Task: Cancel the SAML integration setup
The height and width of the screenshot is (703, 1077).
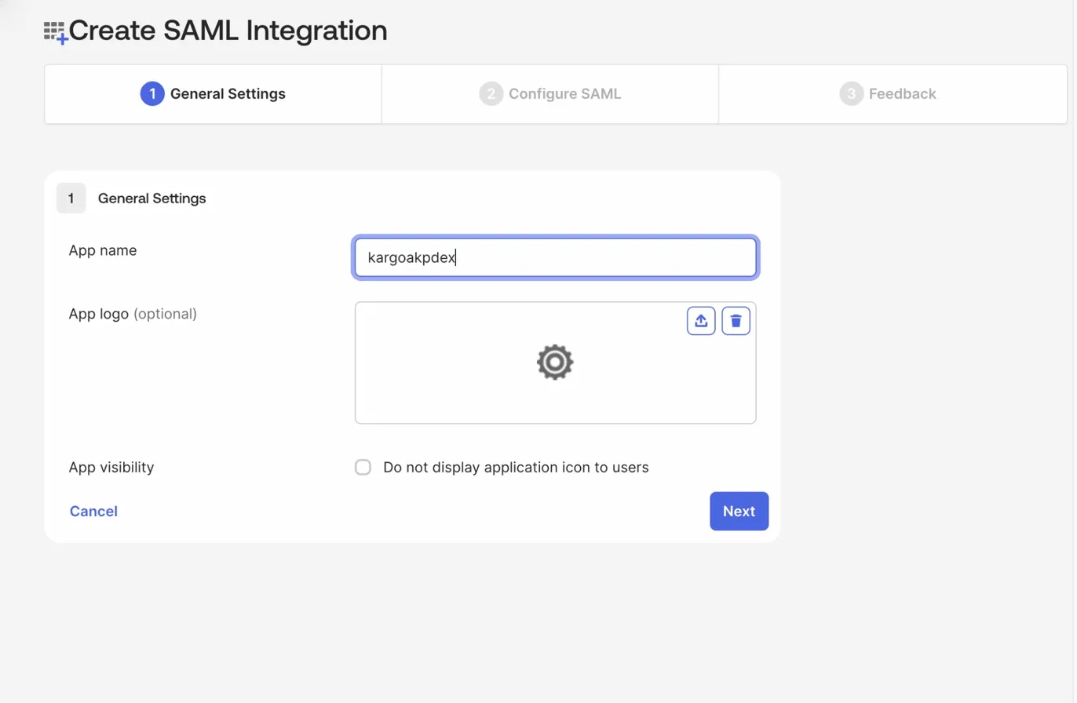Action: click(x=93, y=512)
